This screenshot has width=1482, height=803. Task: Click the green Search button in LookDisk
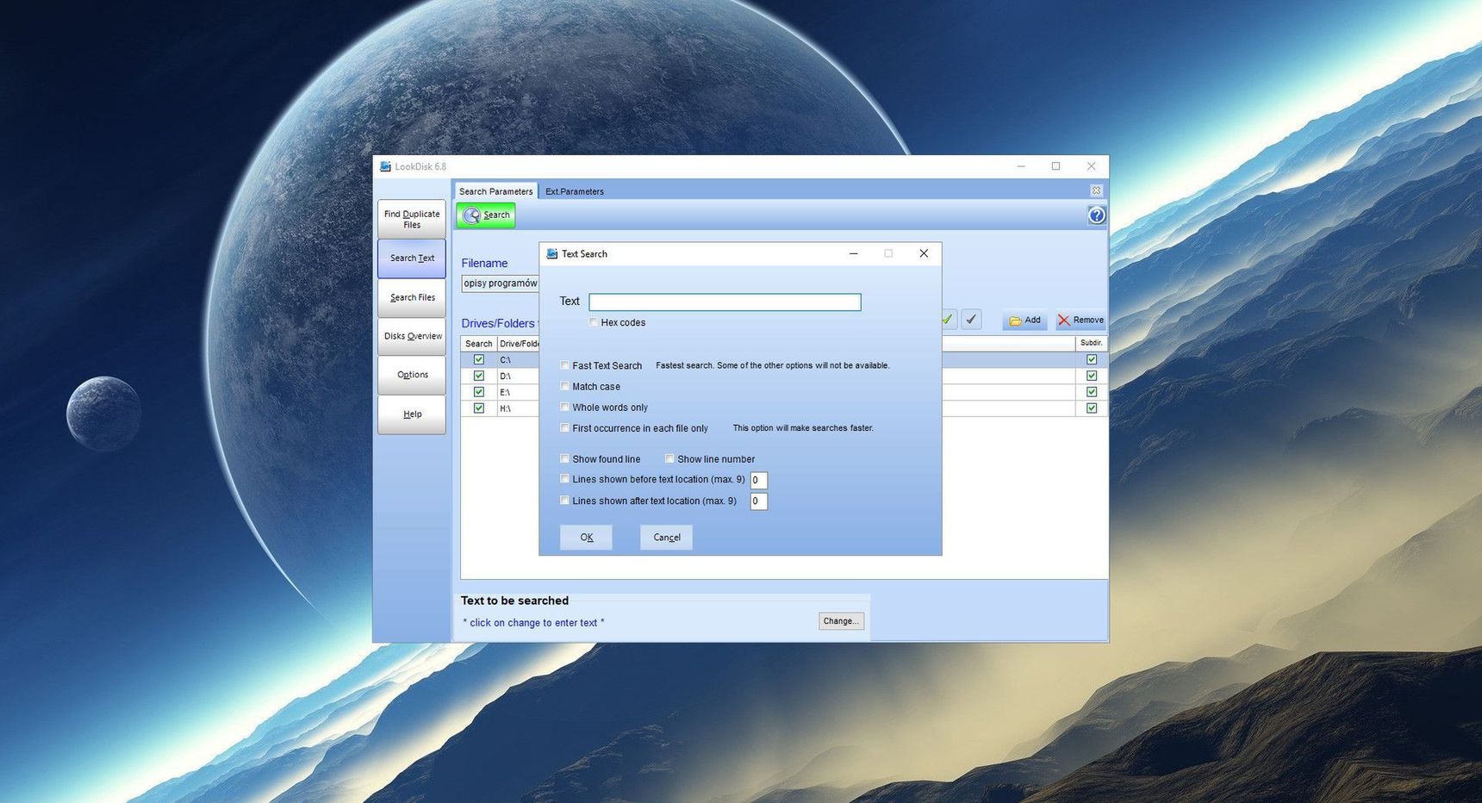(486, 215)
